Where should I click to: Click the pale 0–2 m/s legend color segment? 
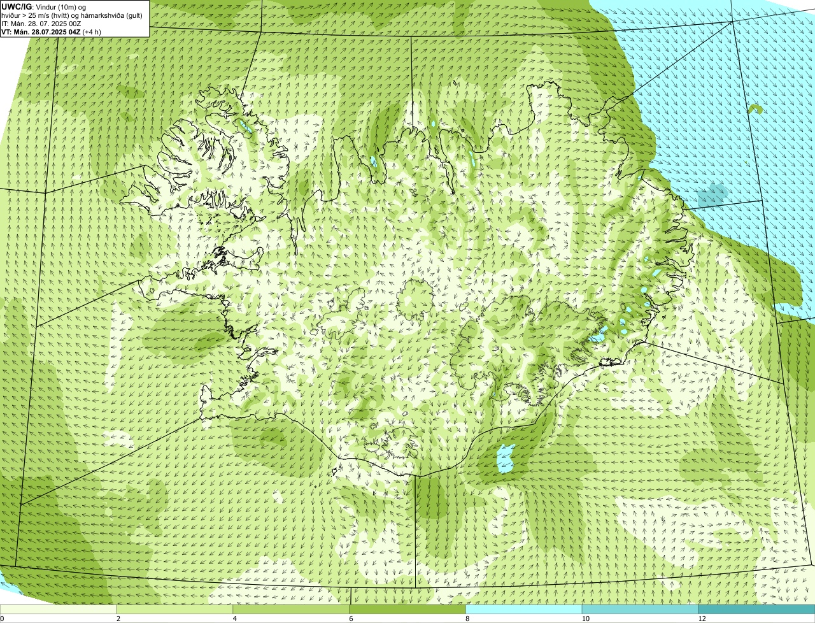pos(59,610)
